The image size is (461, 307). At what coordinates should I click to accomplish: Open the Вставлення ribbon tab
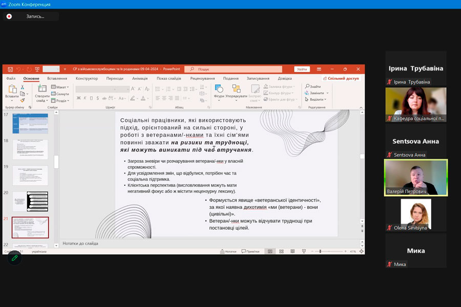point(57,78)
